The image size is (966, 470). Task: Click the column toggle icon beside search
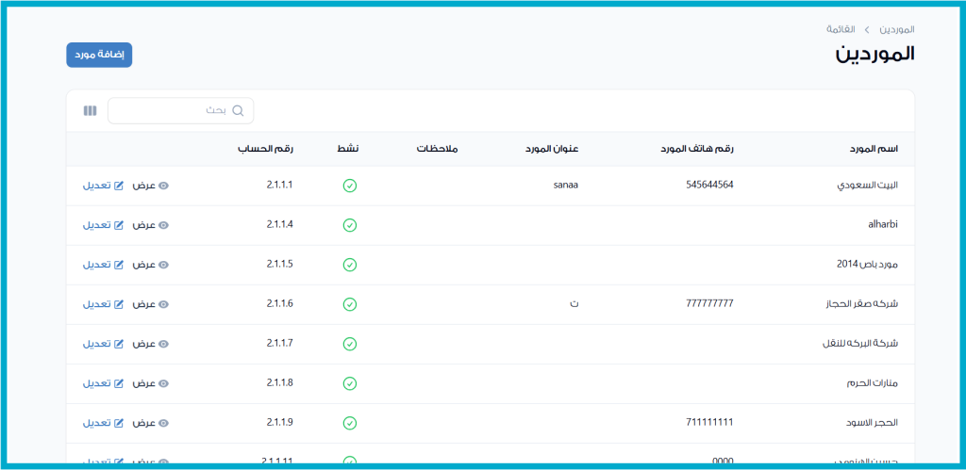coord(90,111)
